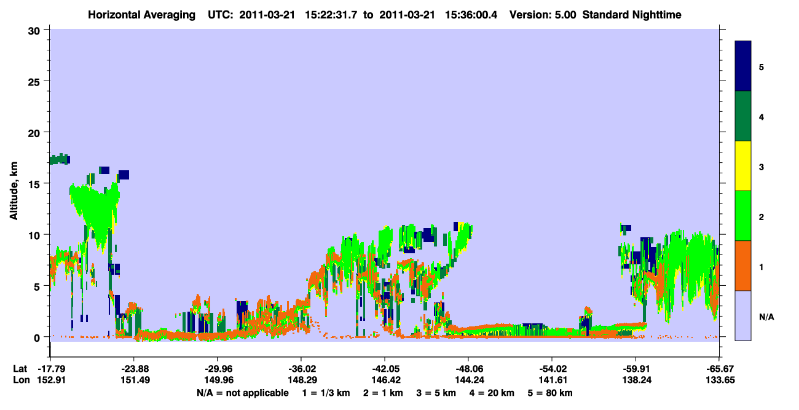Image resolution: width=799 pixels, height=410 pixels.
Task: Click the 30 altitude tick label
Action: point(36,30)
